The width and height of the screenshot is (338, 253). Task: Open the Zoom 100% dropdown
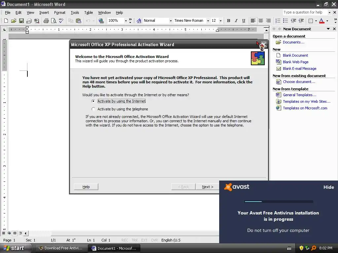point(126,21)
